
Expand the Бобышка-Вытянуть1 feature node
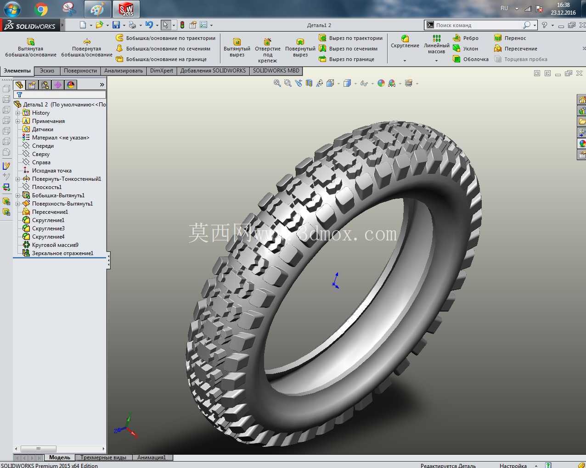pyautogui.click(x=17, y=195)
